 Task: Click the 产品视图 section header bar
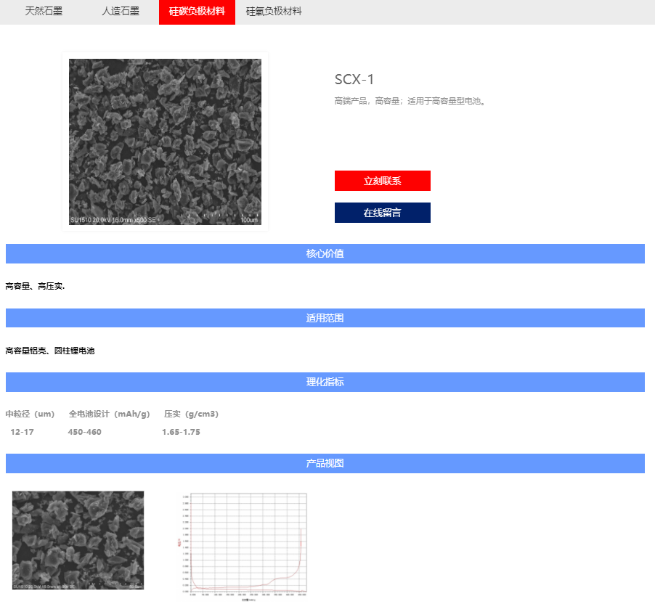pos(325,463)
